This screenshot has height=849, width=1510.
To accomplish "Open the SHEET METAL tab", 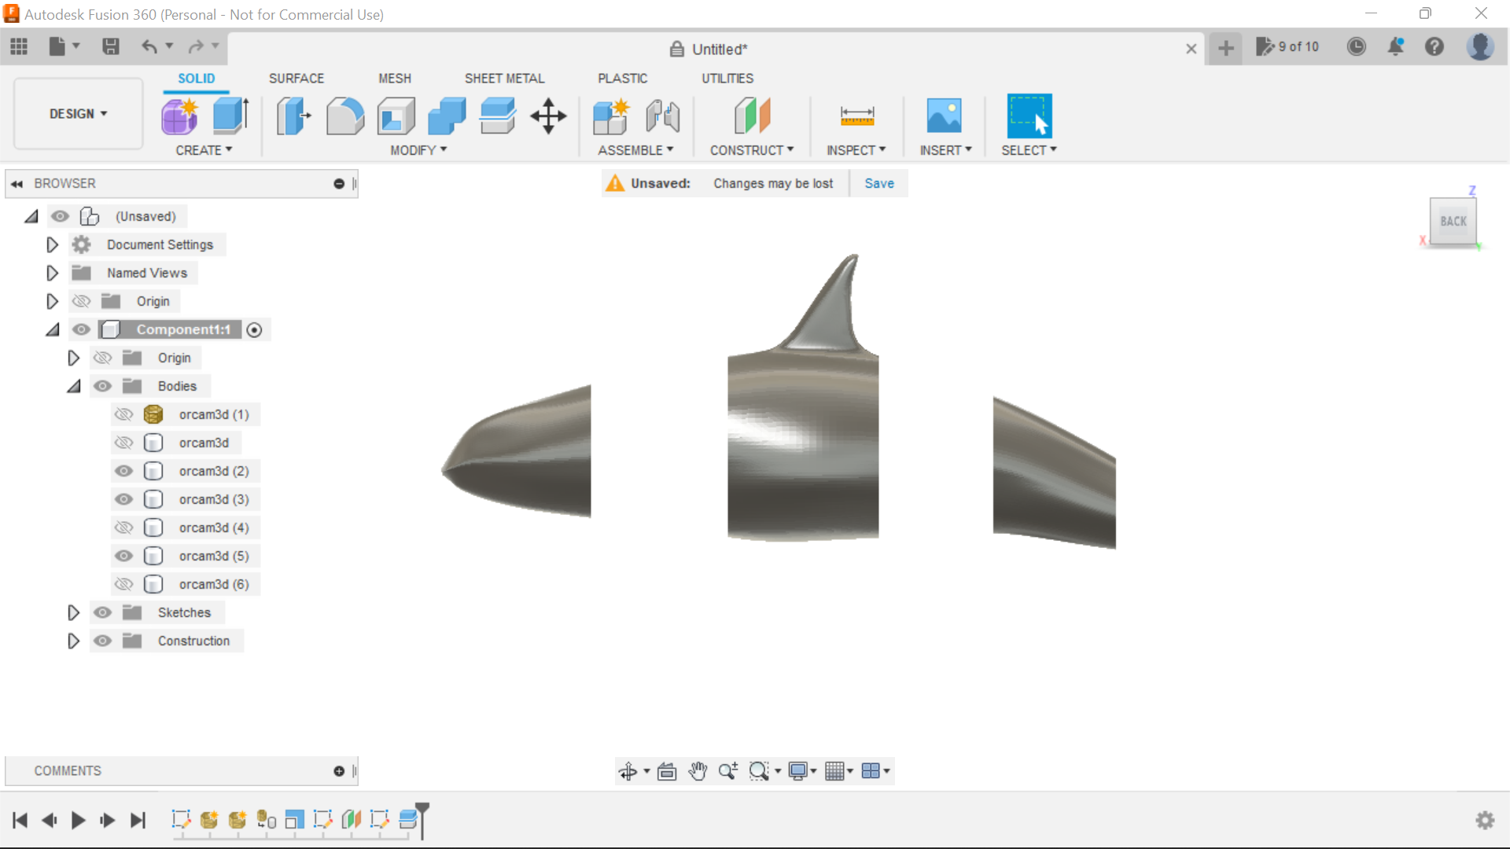I will click(504, 78).
